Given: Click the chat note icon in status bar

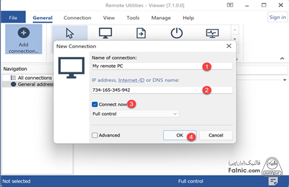Looking at the screenshot, I should click(273, 181).
